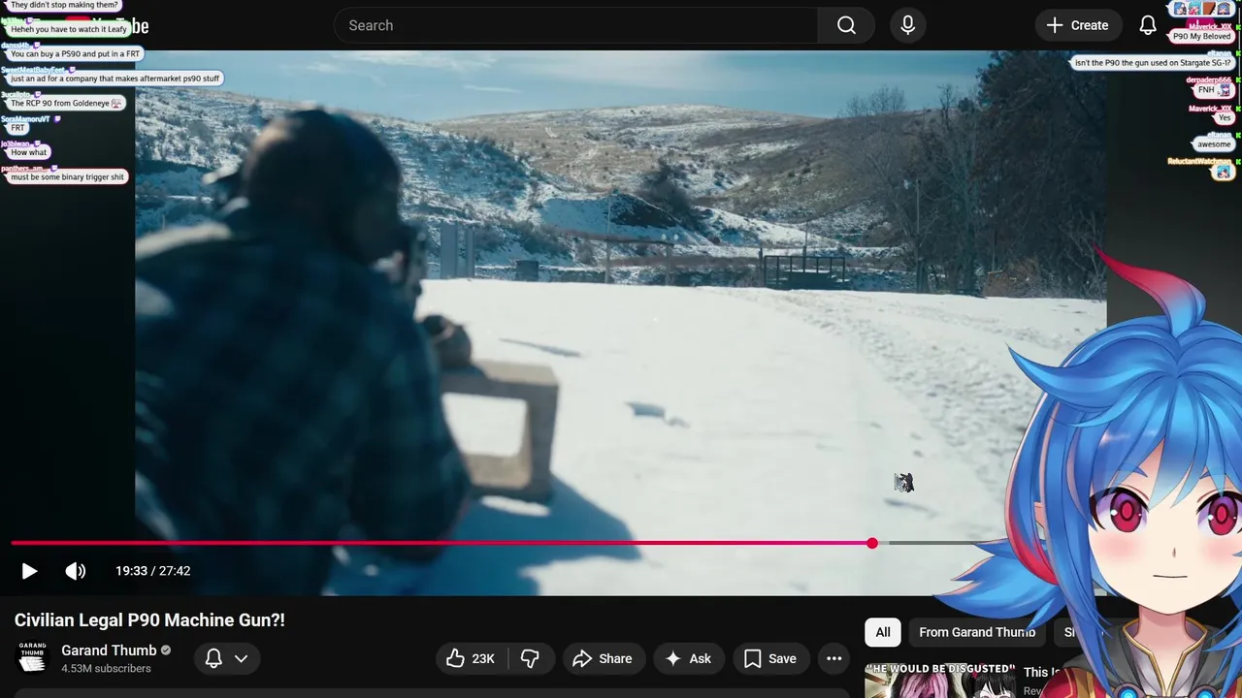Viewport: 1242px width, 698px height.
Task: Click 'The RCP 90 from Goldeneye' chat message
Action: click(x=67, y=103)
